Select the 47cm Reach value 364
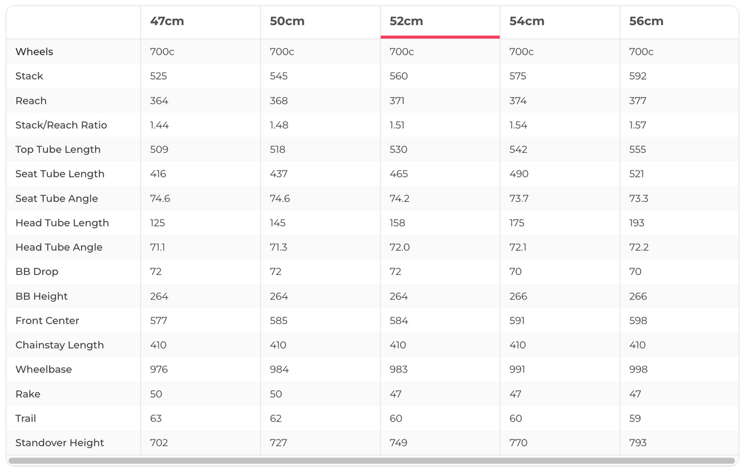Viewport: 745px width, 472px height. (x=159, y=101)
